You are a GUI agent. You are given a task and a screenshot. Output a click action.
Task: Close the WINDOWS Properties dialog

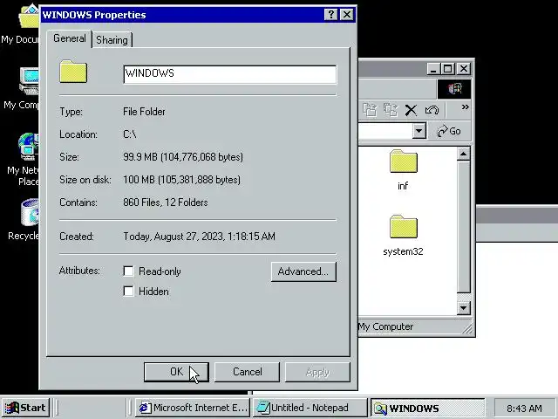(347, 15)
